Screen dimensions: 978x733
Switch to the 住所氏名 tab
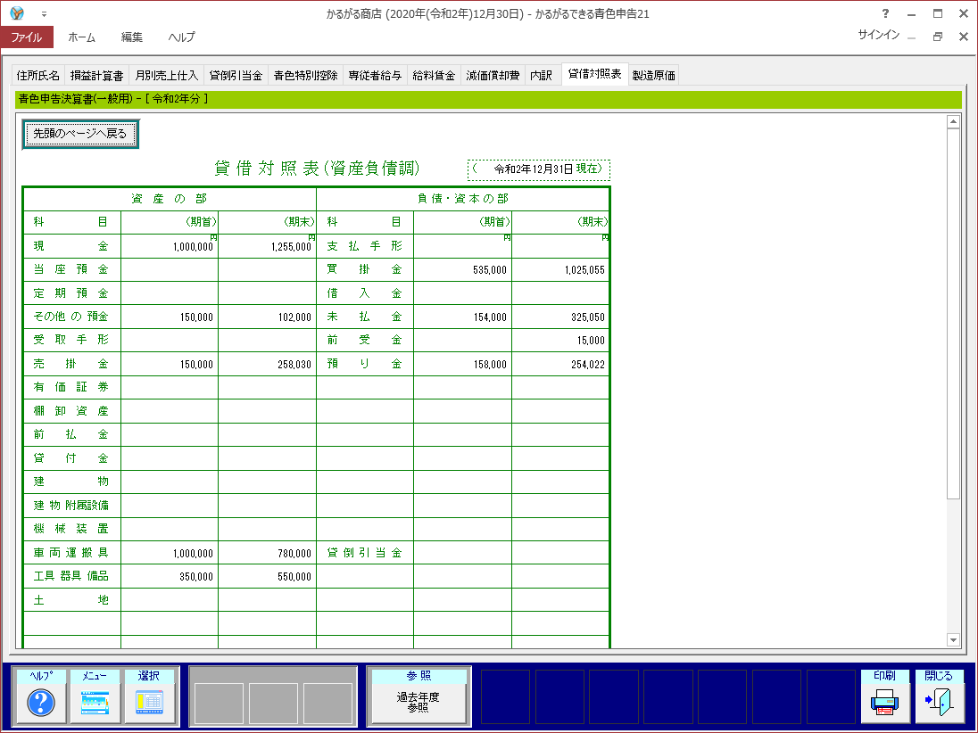(38, 76)
